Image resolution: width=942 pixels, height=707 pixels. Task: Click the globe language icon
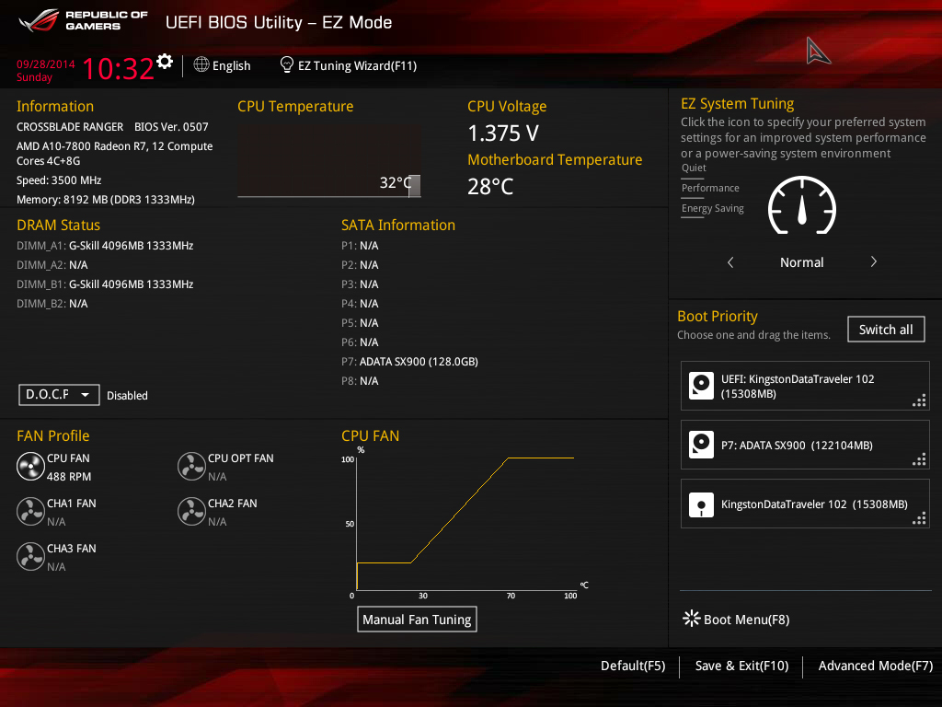click(x=201, y=64)
